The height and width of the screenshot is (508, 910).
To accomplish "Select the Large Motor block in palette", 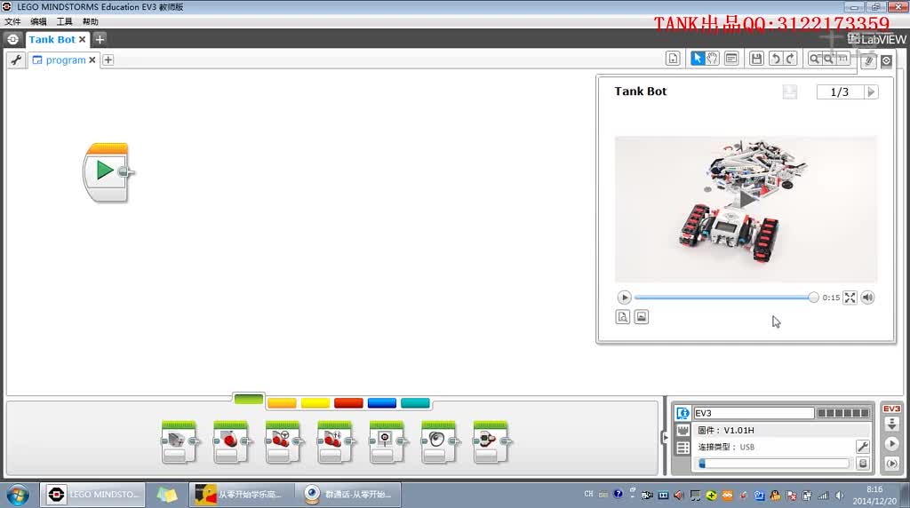I will tap(230, 442).
